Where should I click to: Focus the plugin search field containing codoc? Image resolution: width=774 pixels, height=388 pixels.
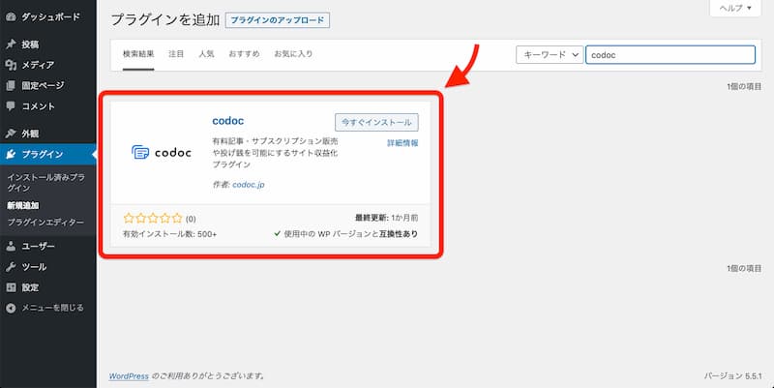[x=670, y=55]
